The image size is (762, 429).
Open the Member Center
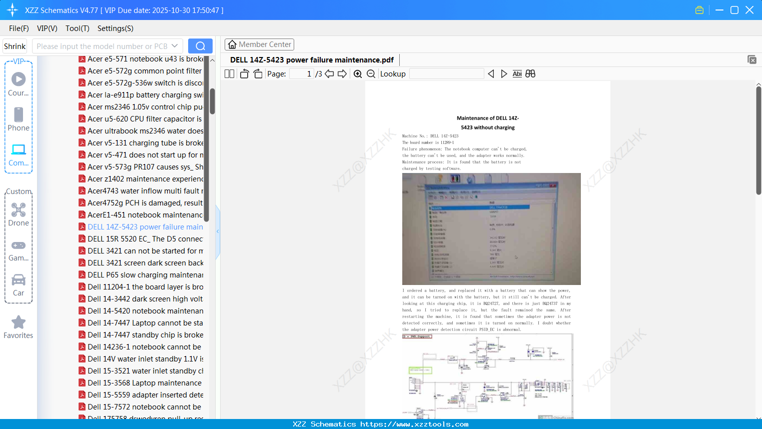click(x=259, y=44)
